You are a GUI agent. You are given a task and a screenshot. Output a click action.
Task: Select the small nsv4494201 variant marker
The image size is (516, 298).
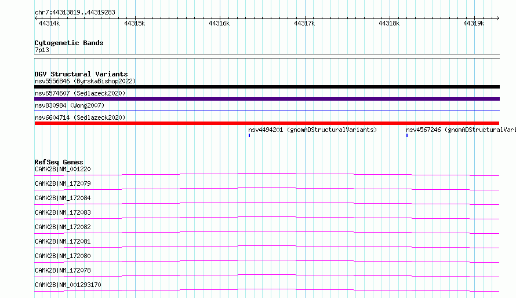click(249, 135)
